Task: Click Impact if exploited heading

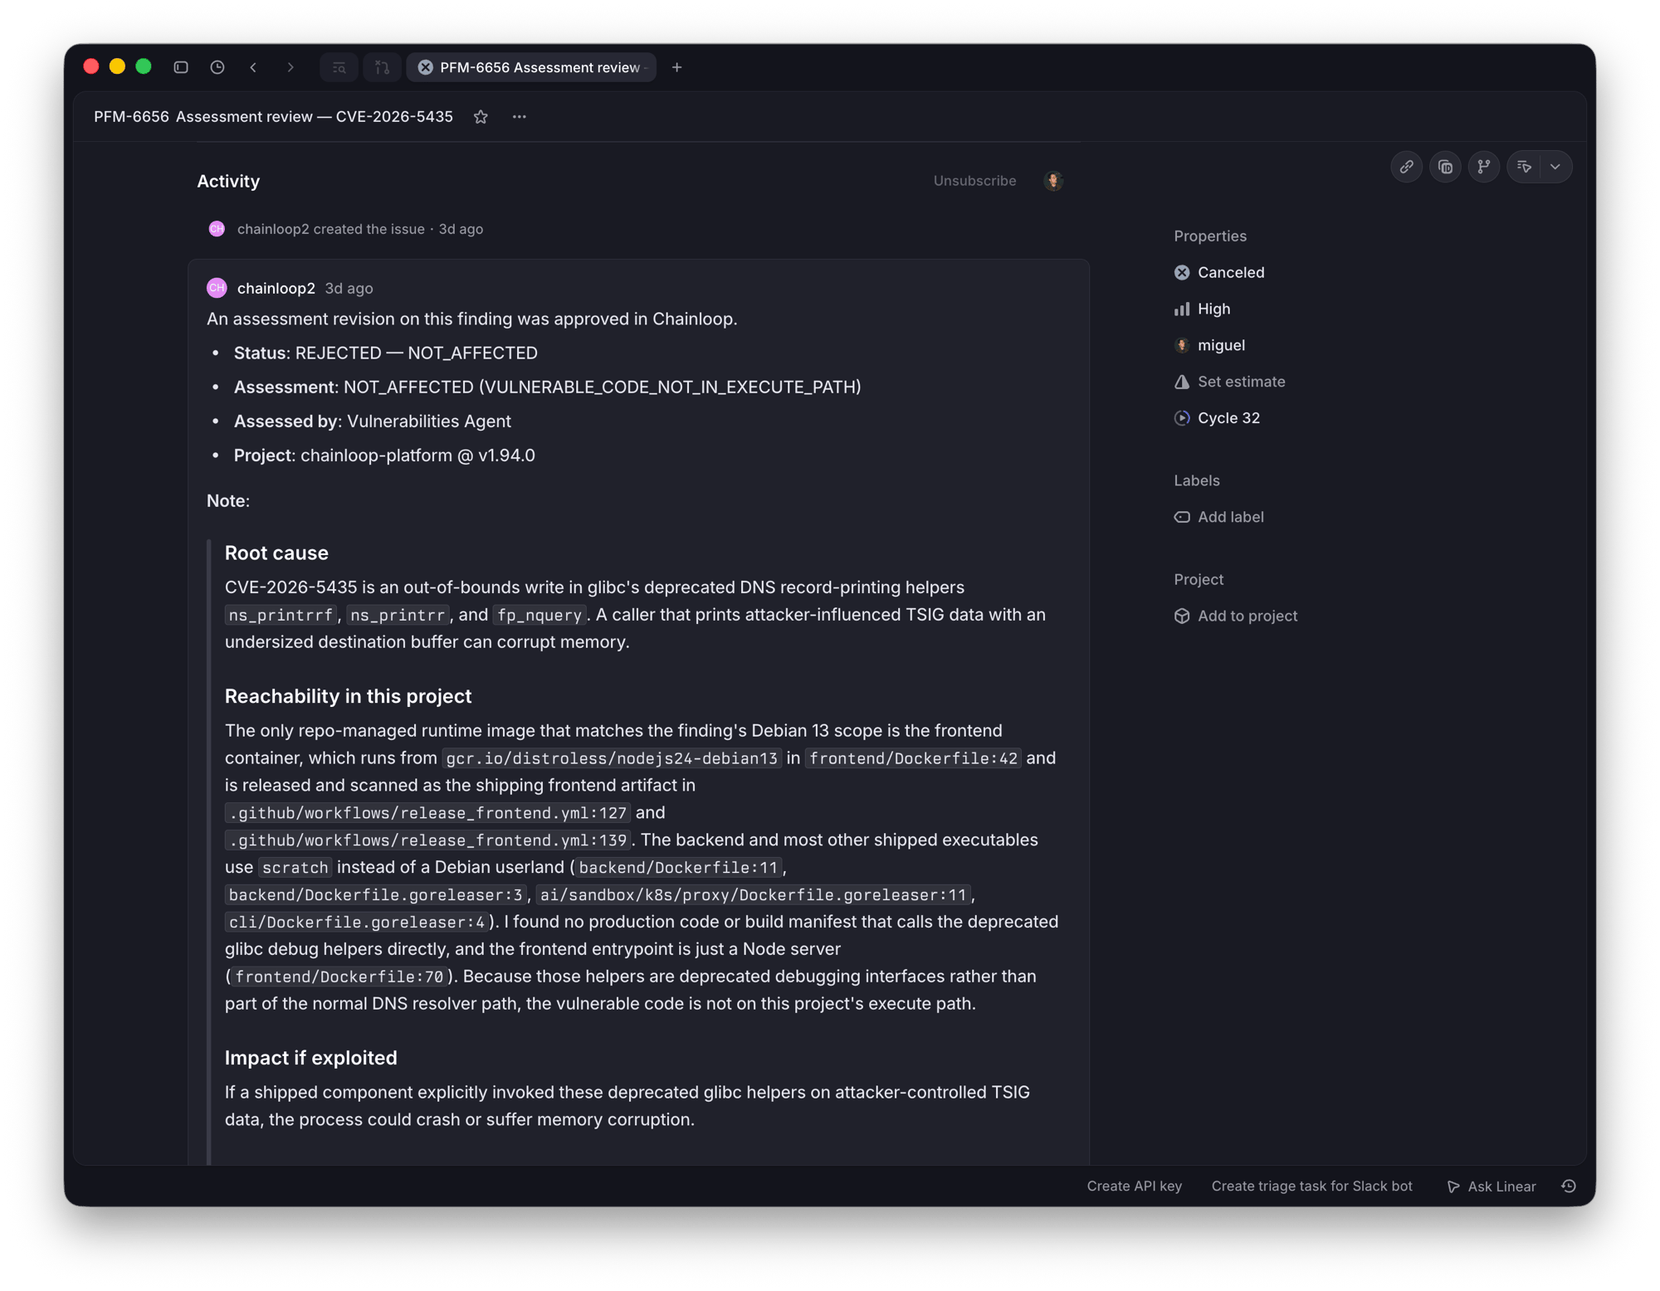Action: [x=310, y=1059]
